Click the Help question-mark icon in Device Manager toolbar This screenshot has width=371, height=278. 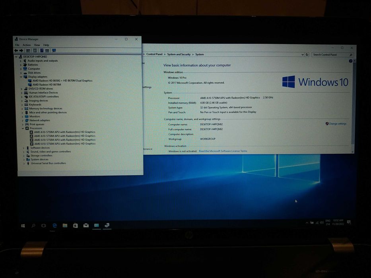42,50
